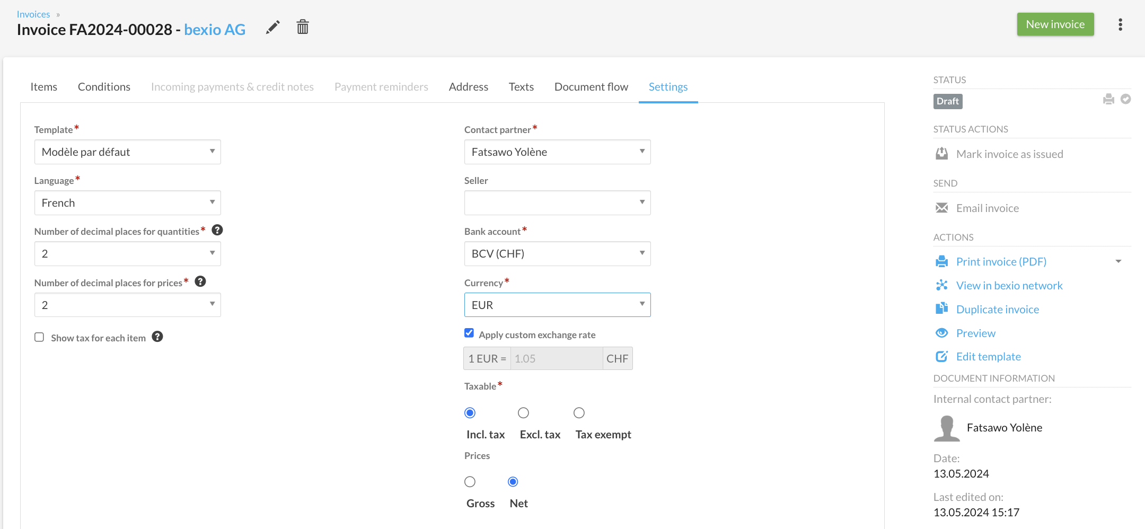This screenshot has height=529, width=1145.
Task: Open the Address tab
Action: [x=469, y=87]
